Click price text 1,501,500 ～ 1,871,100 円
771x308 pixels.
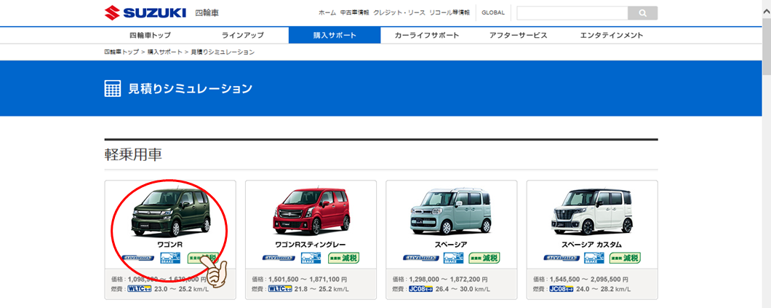pos(309,279)
